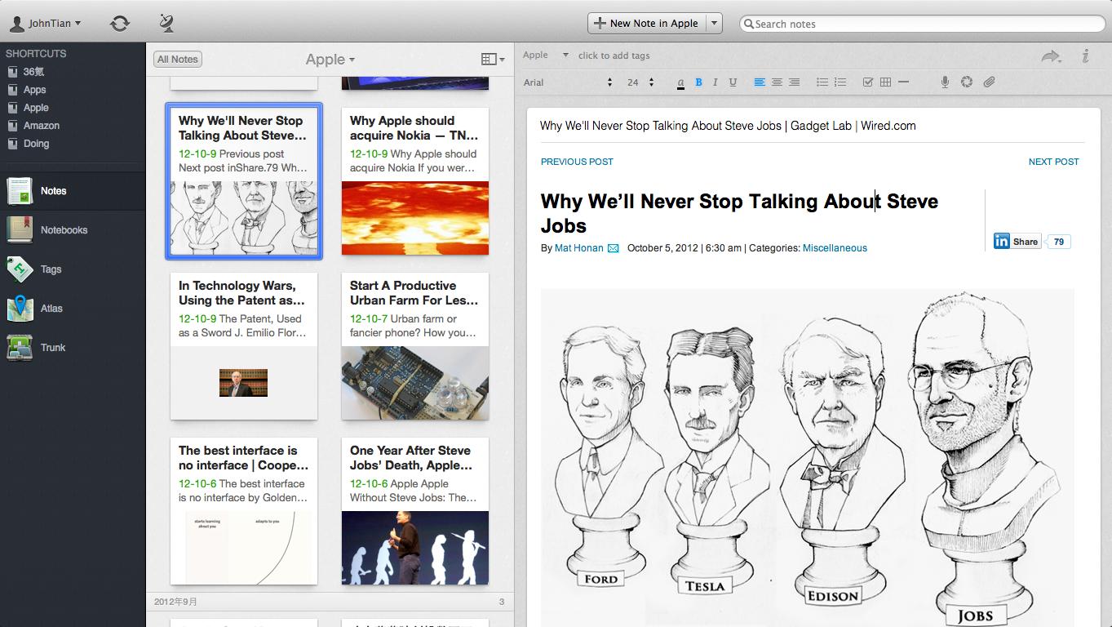
Task: Open Tags in the sidebar
Action: pos(73,269)
